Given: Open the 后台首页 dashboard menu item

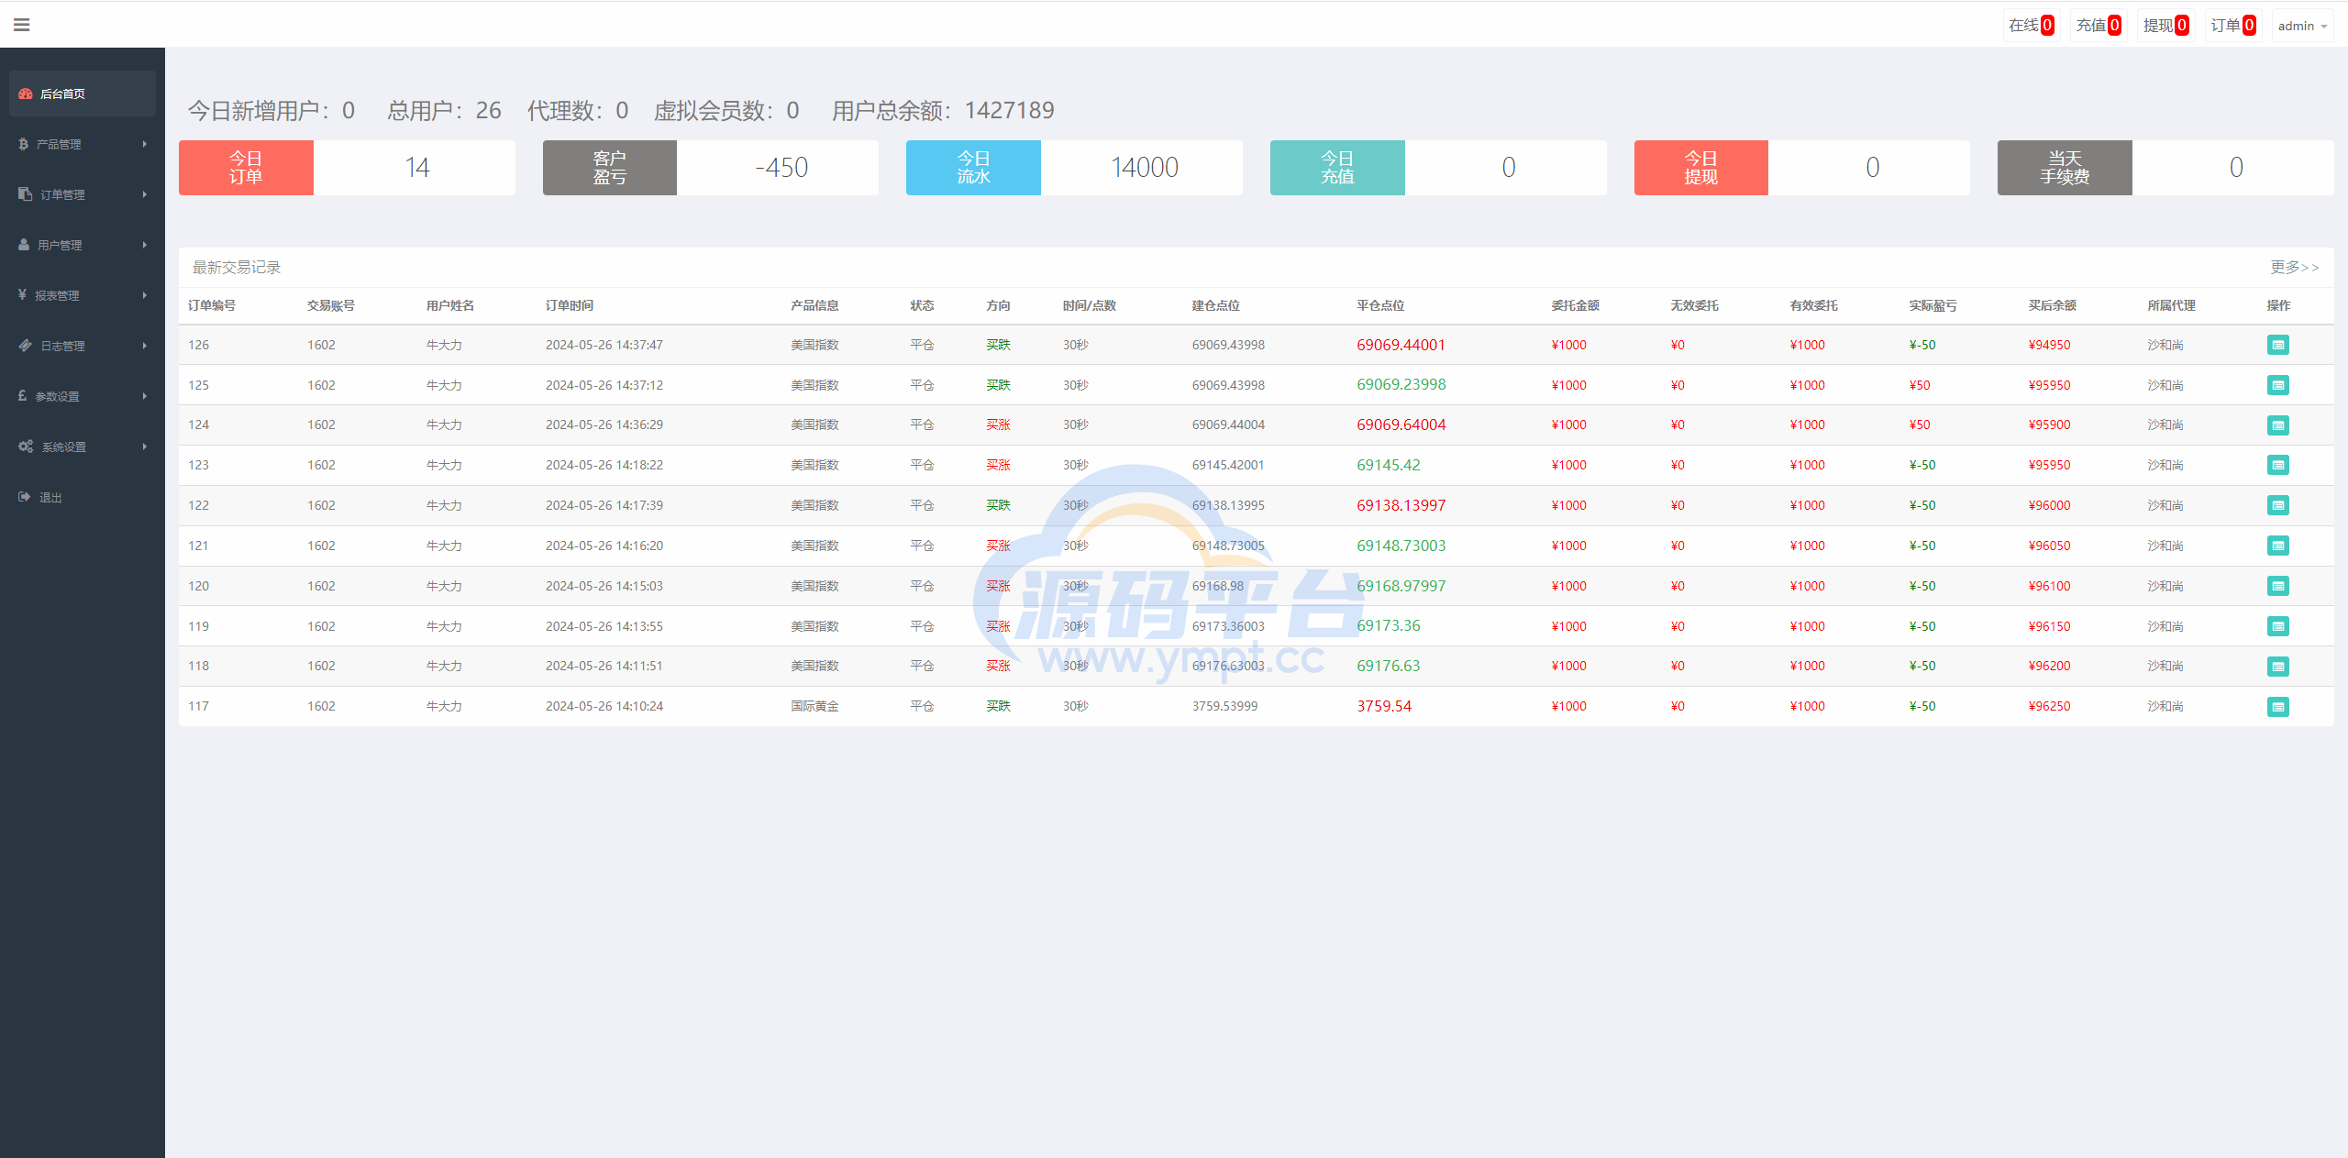Looking at the screenshot, I should pyautogui.click(x=83, y=94).
